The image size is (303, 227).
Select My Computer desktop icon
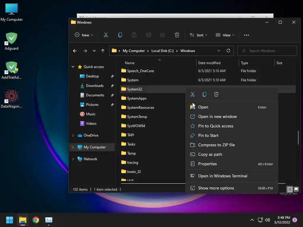coord(12,12)
